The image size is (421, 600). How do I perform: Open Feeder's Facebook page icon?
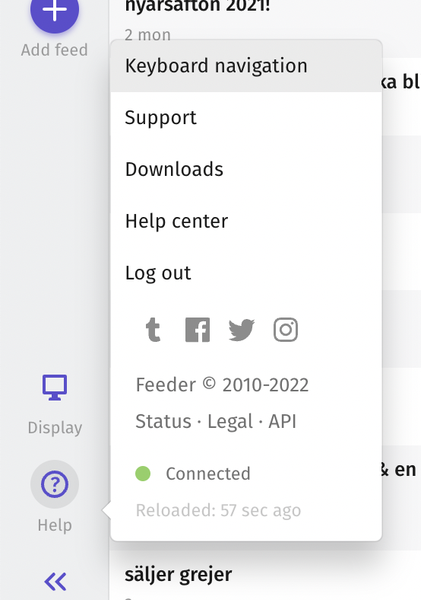[x=198, y=330]
